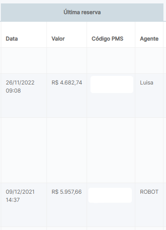Click empty Data cell between Luisa and ROBOT rows
The image size is (166, 230).
point(24,150)
